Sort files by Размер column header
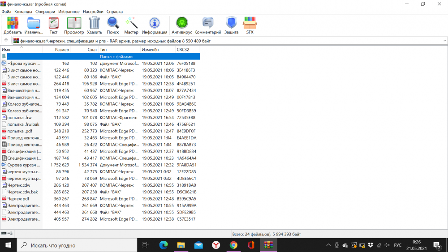The width and height of the screenshot is (448, 252). (x=62, y=49)
